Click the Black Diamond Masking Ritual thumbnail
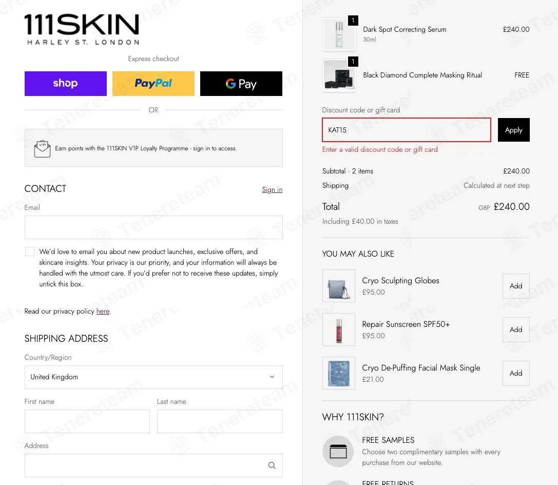This screenshot has height=485, width=558. coord(339,76)
